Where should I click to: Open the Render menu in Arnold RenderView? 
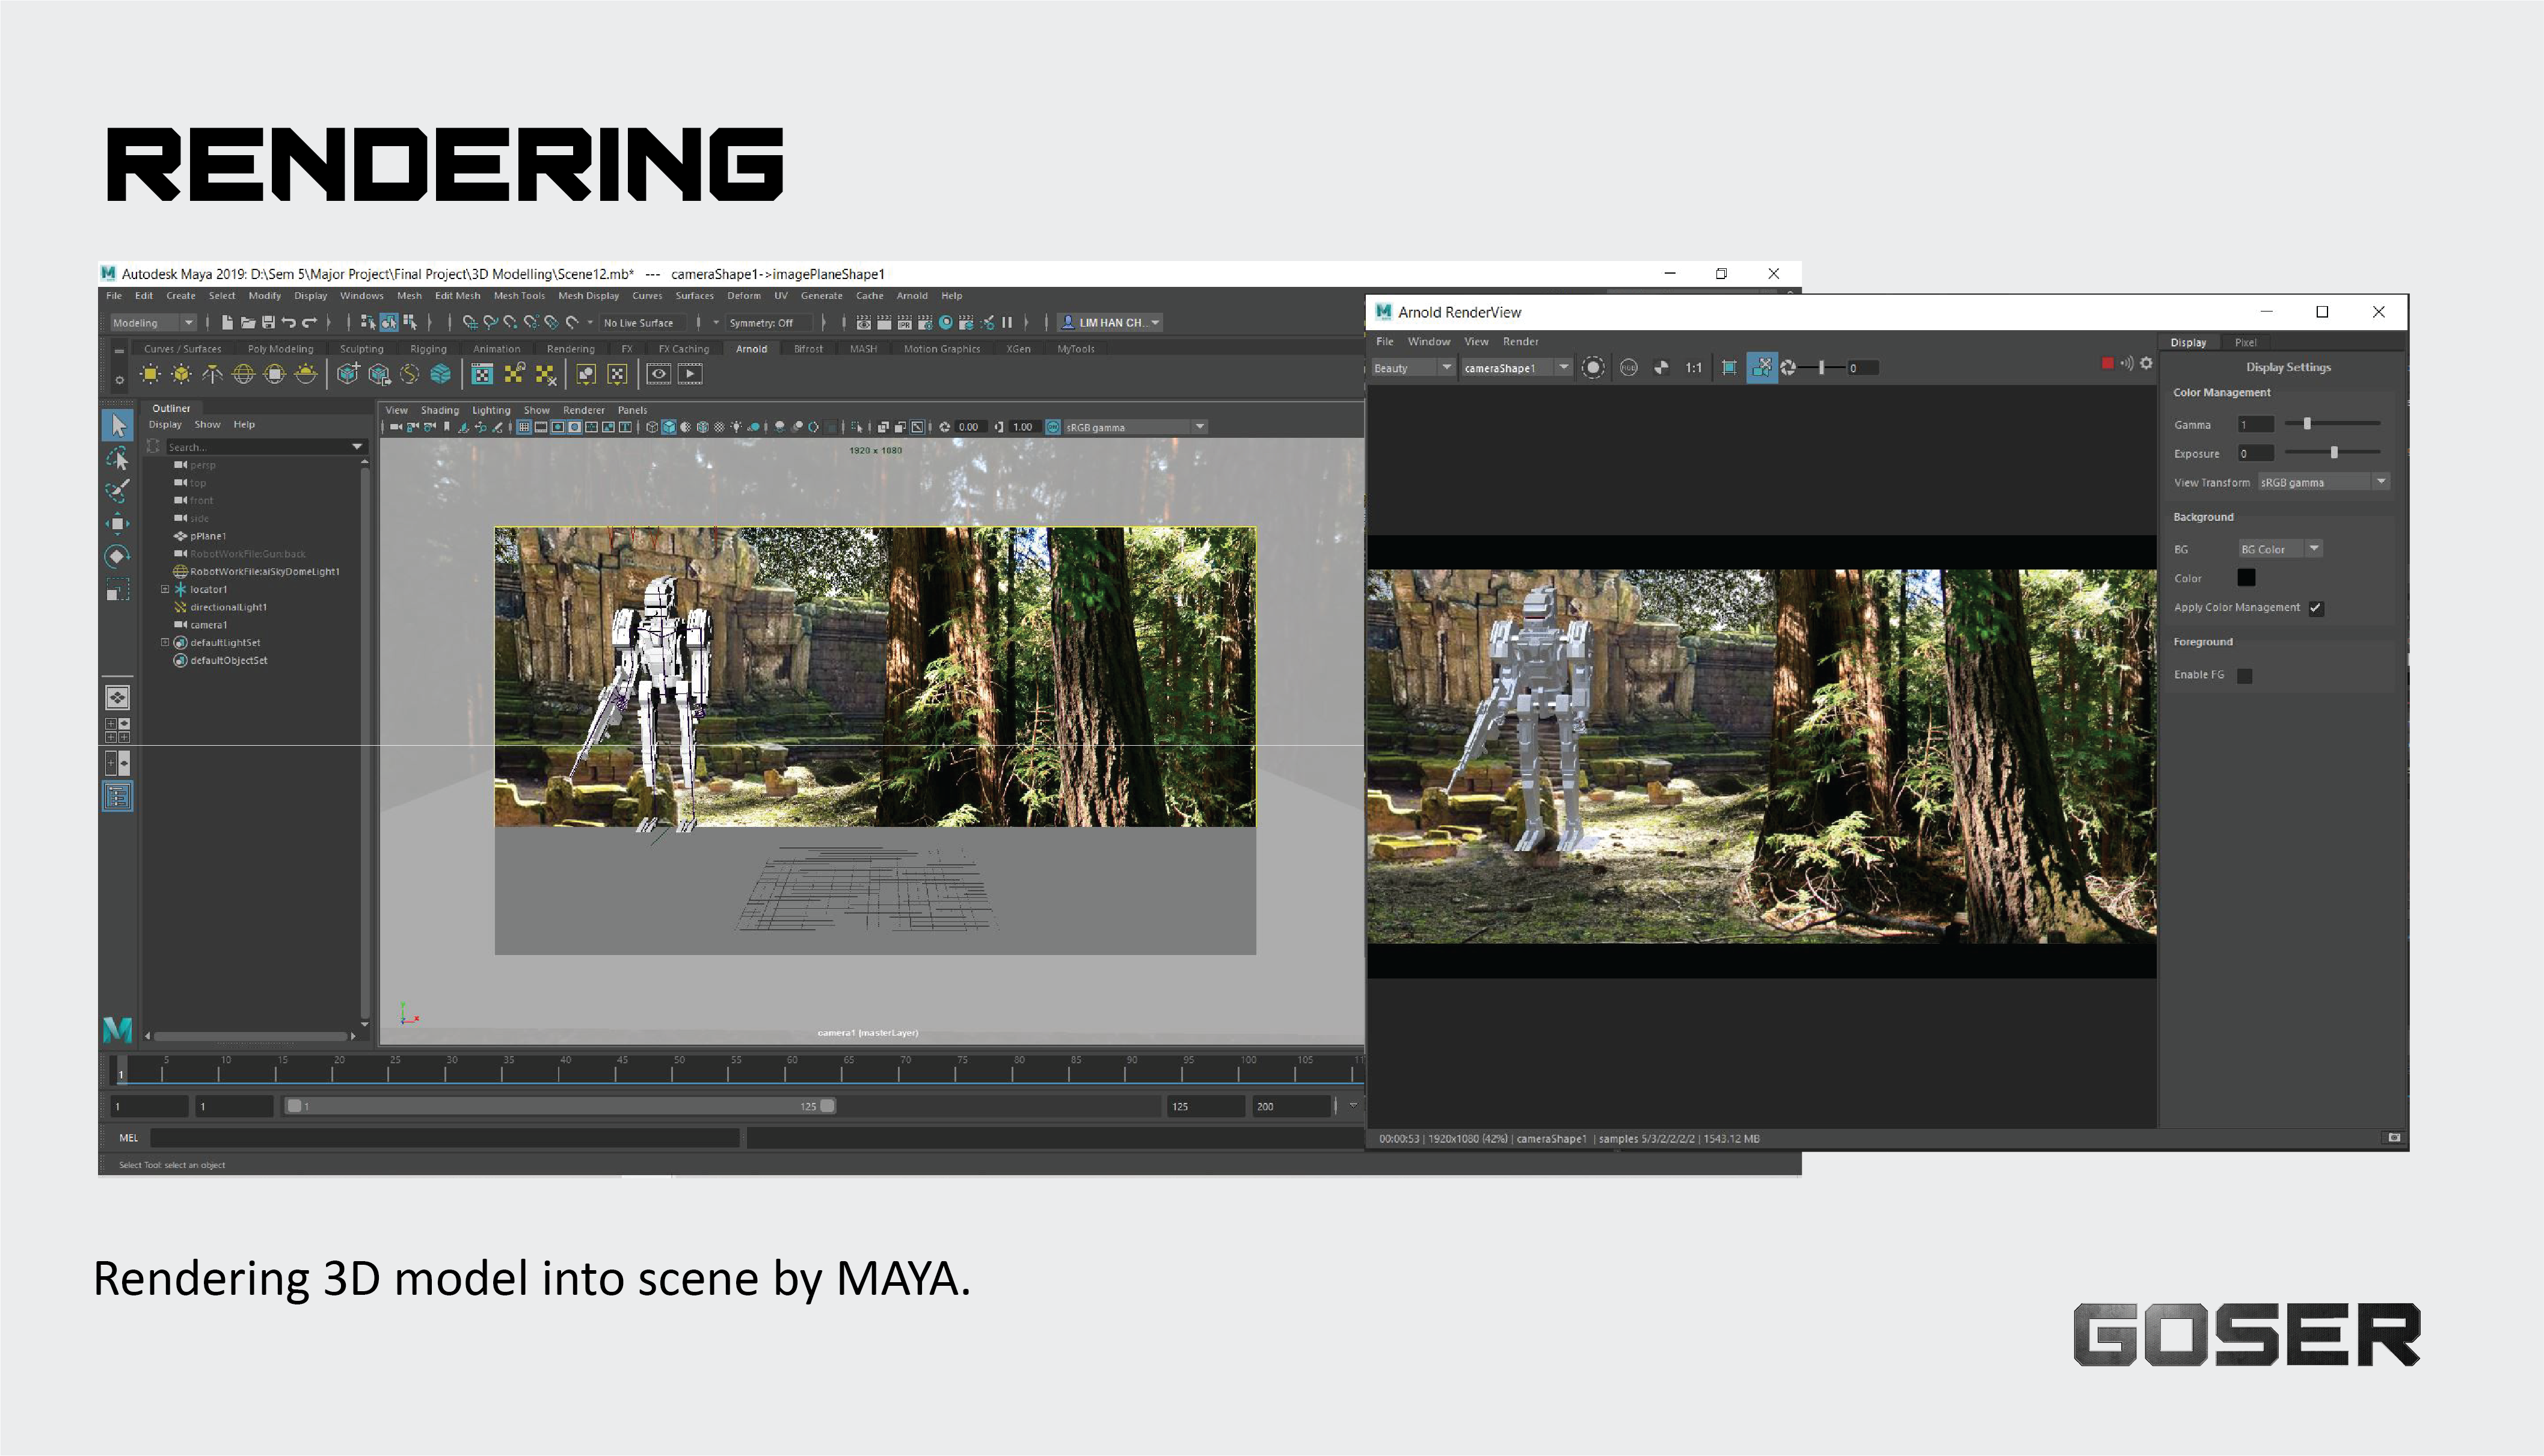pos(1520,342)
